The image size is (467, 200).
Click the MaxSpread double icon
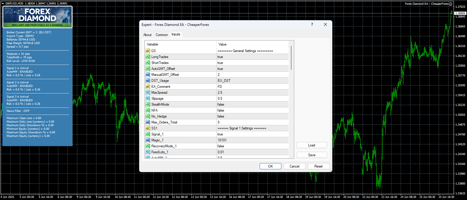(x=148, y=93)
